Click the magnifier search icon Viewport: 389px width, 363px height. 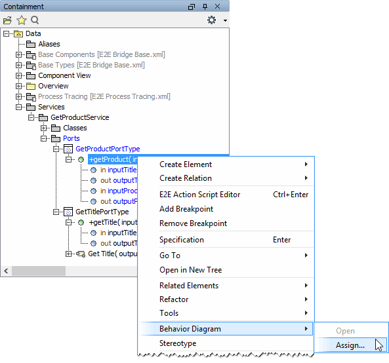click(x=35, y=20)
